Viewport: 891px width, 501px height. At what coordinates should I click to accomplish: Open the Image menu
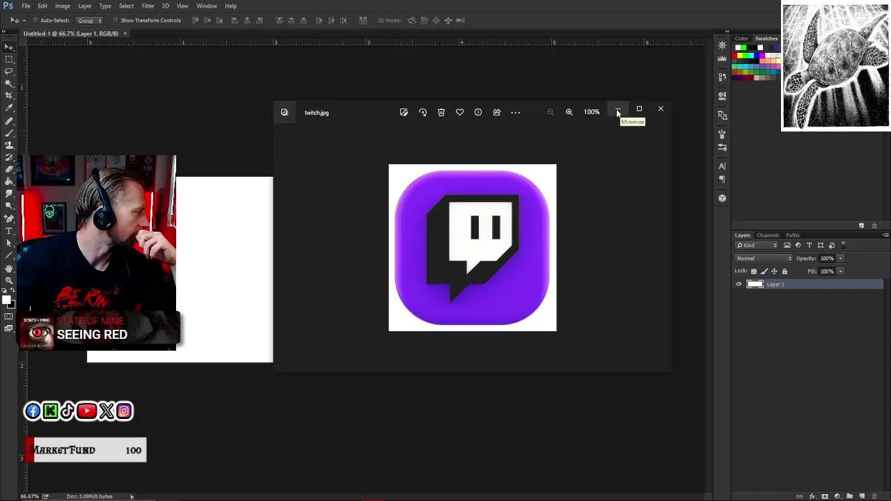(63, 6)
